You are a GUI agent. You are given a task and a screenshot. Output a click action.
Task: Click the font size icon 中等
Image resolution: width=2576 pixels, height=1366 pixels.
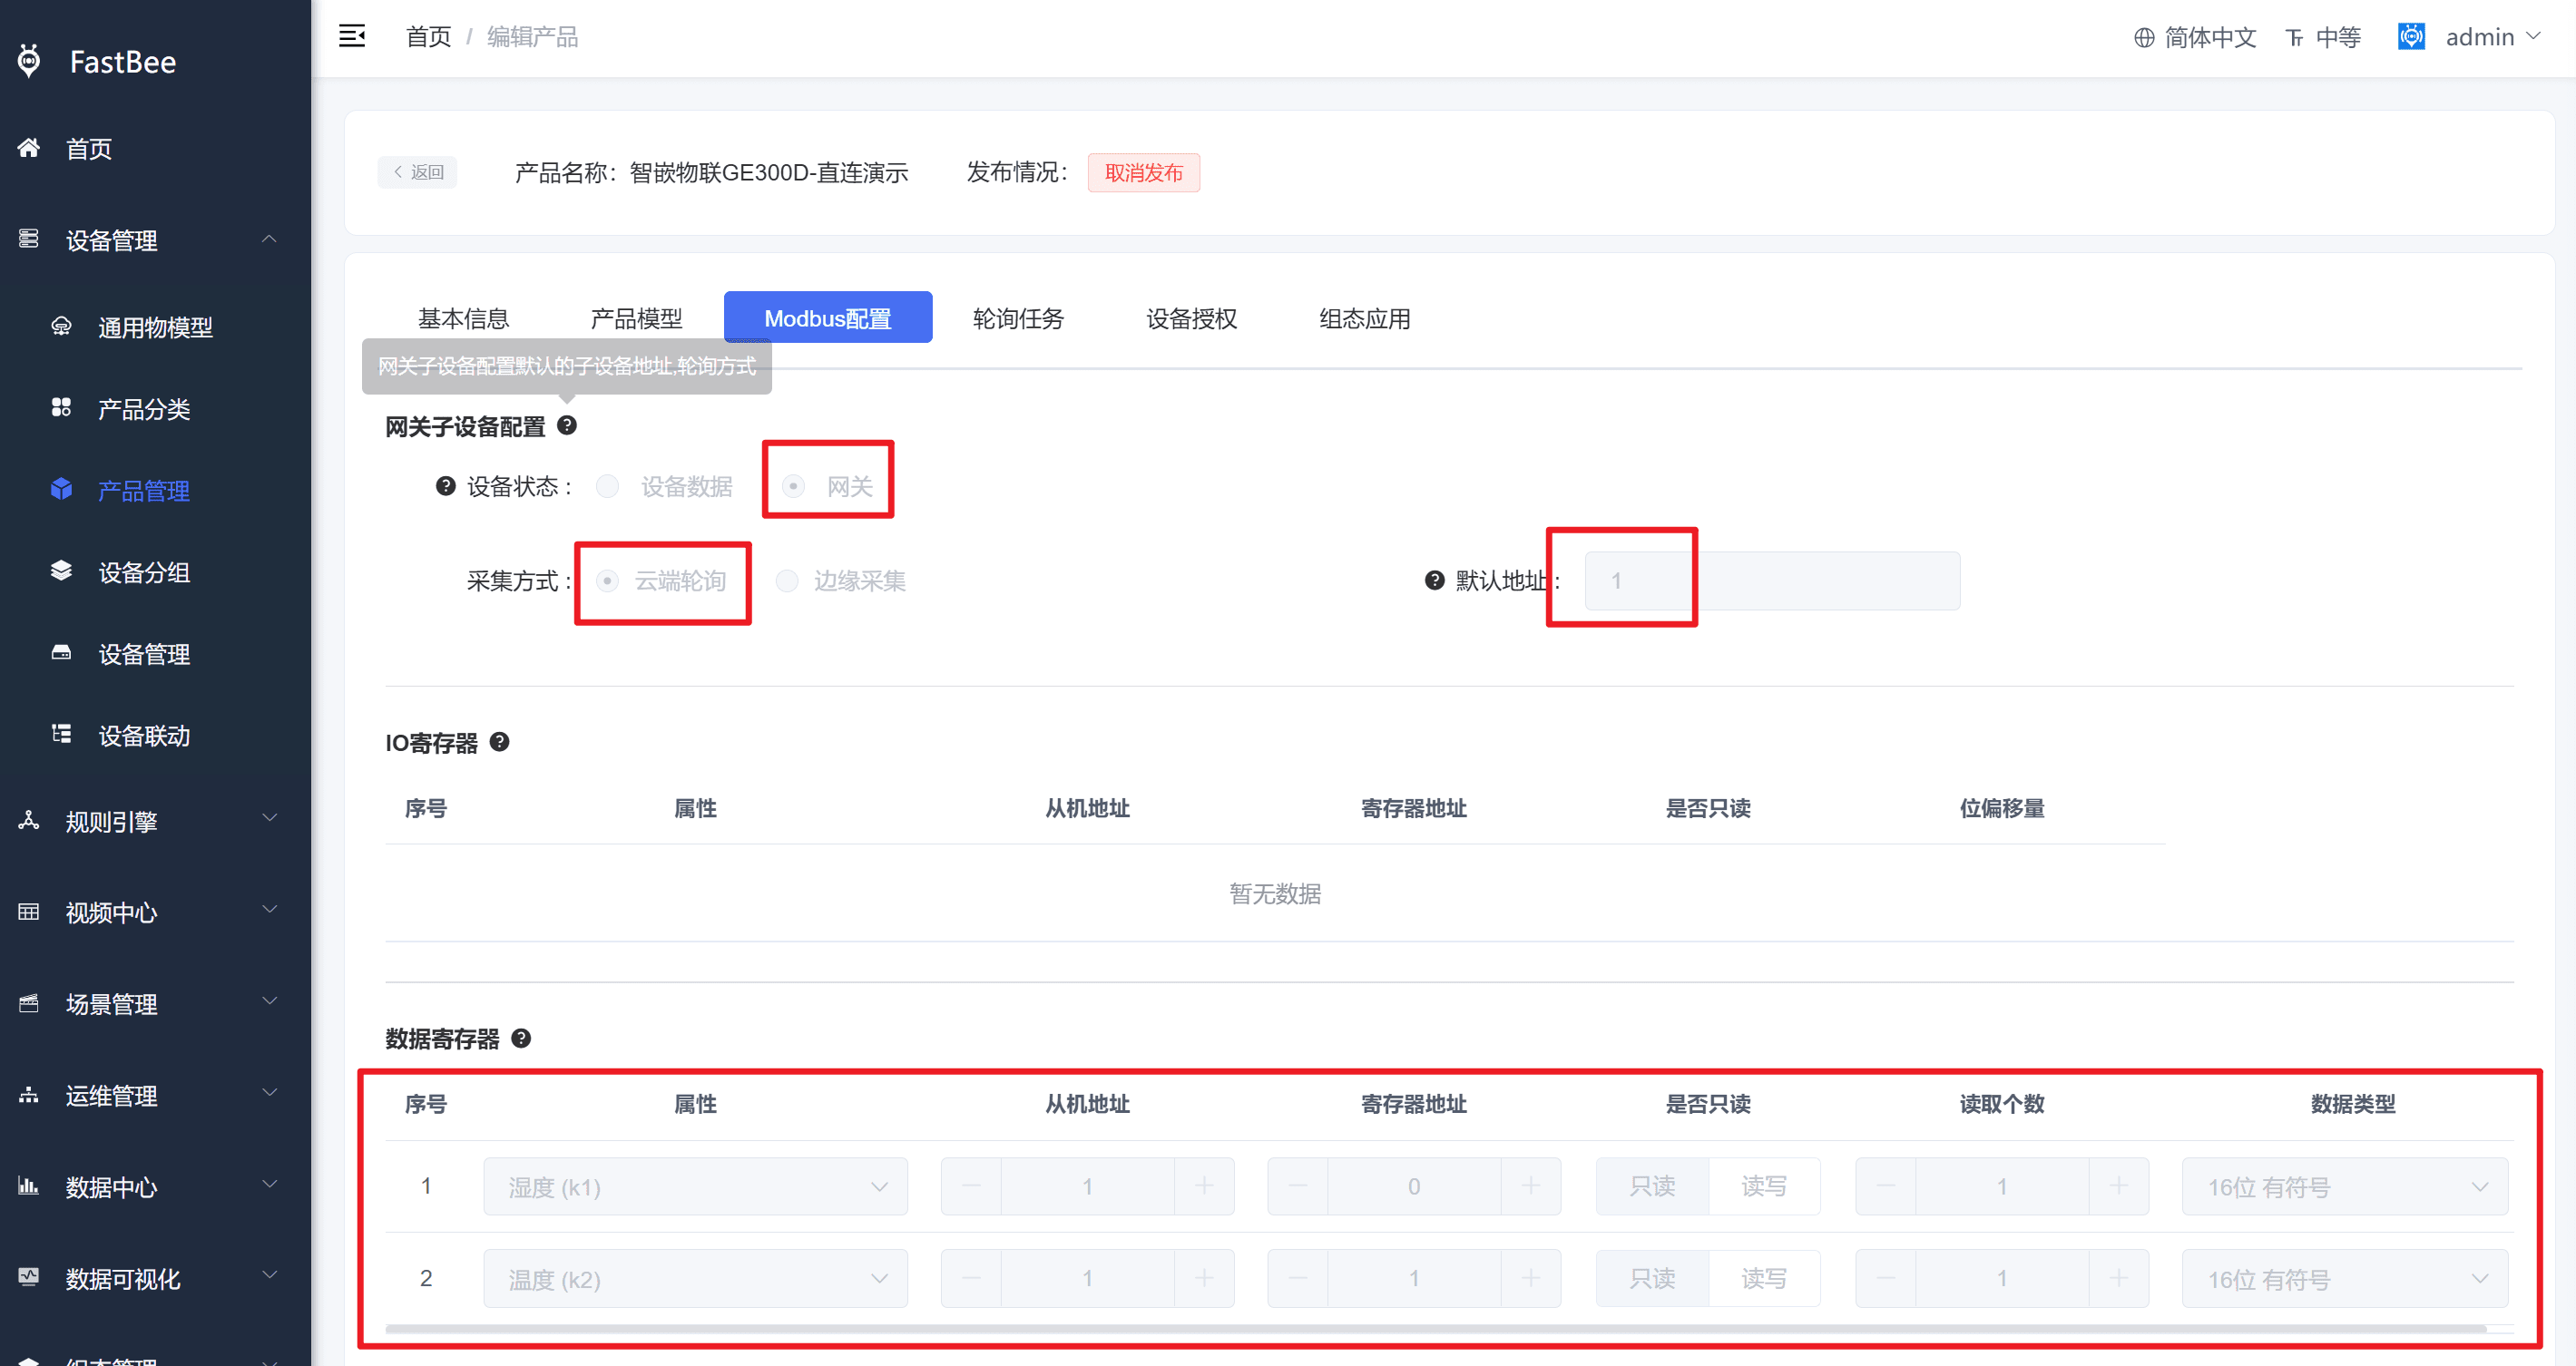point(2294,38)
